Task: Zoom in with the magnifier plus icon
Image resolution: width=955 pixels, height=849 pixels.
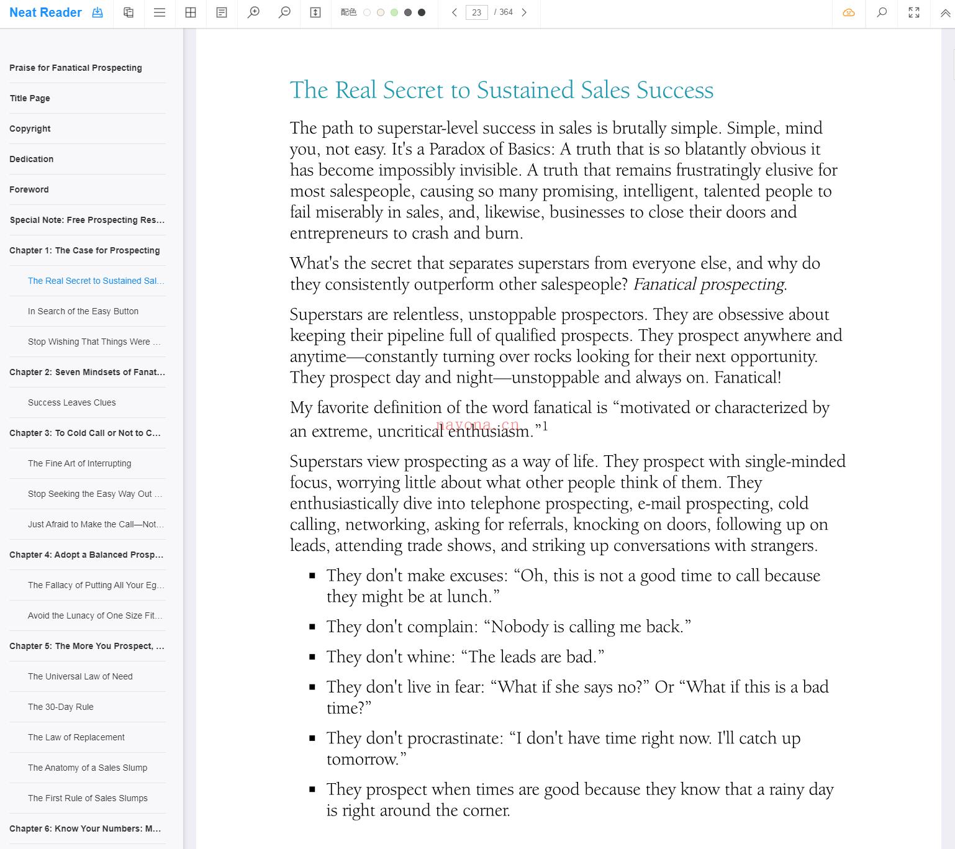Action: tap(253, 12)
